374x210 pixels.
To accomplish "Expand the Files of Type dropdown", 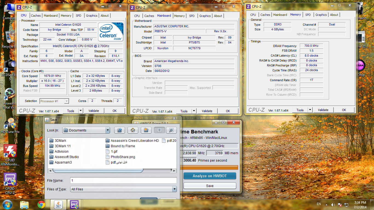I will coord(174,189).
